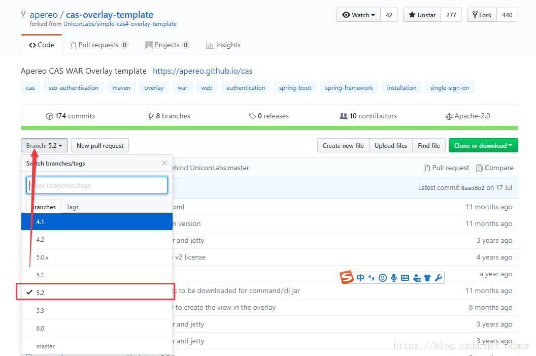Open latest commit 8aad6b2
Screen dimensions: 536x356
click(473, 188)
